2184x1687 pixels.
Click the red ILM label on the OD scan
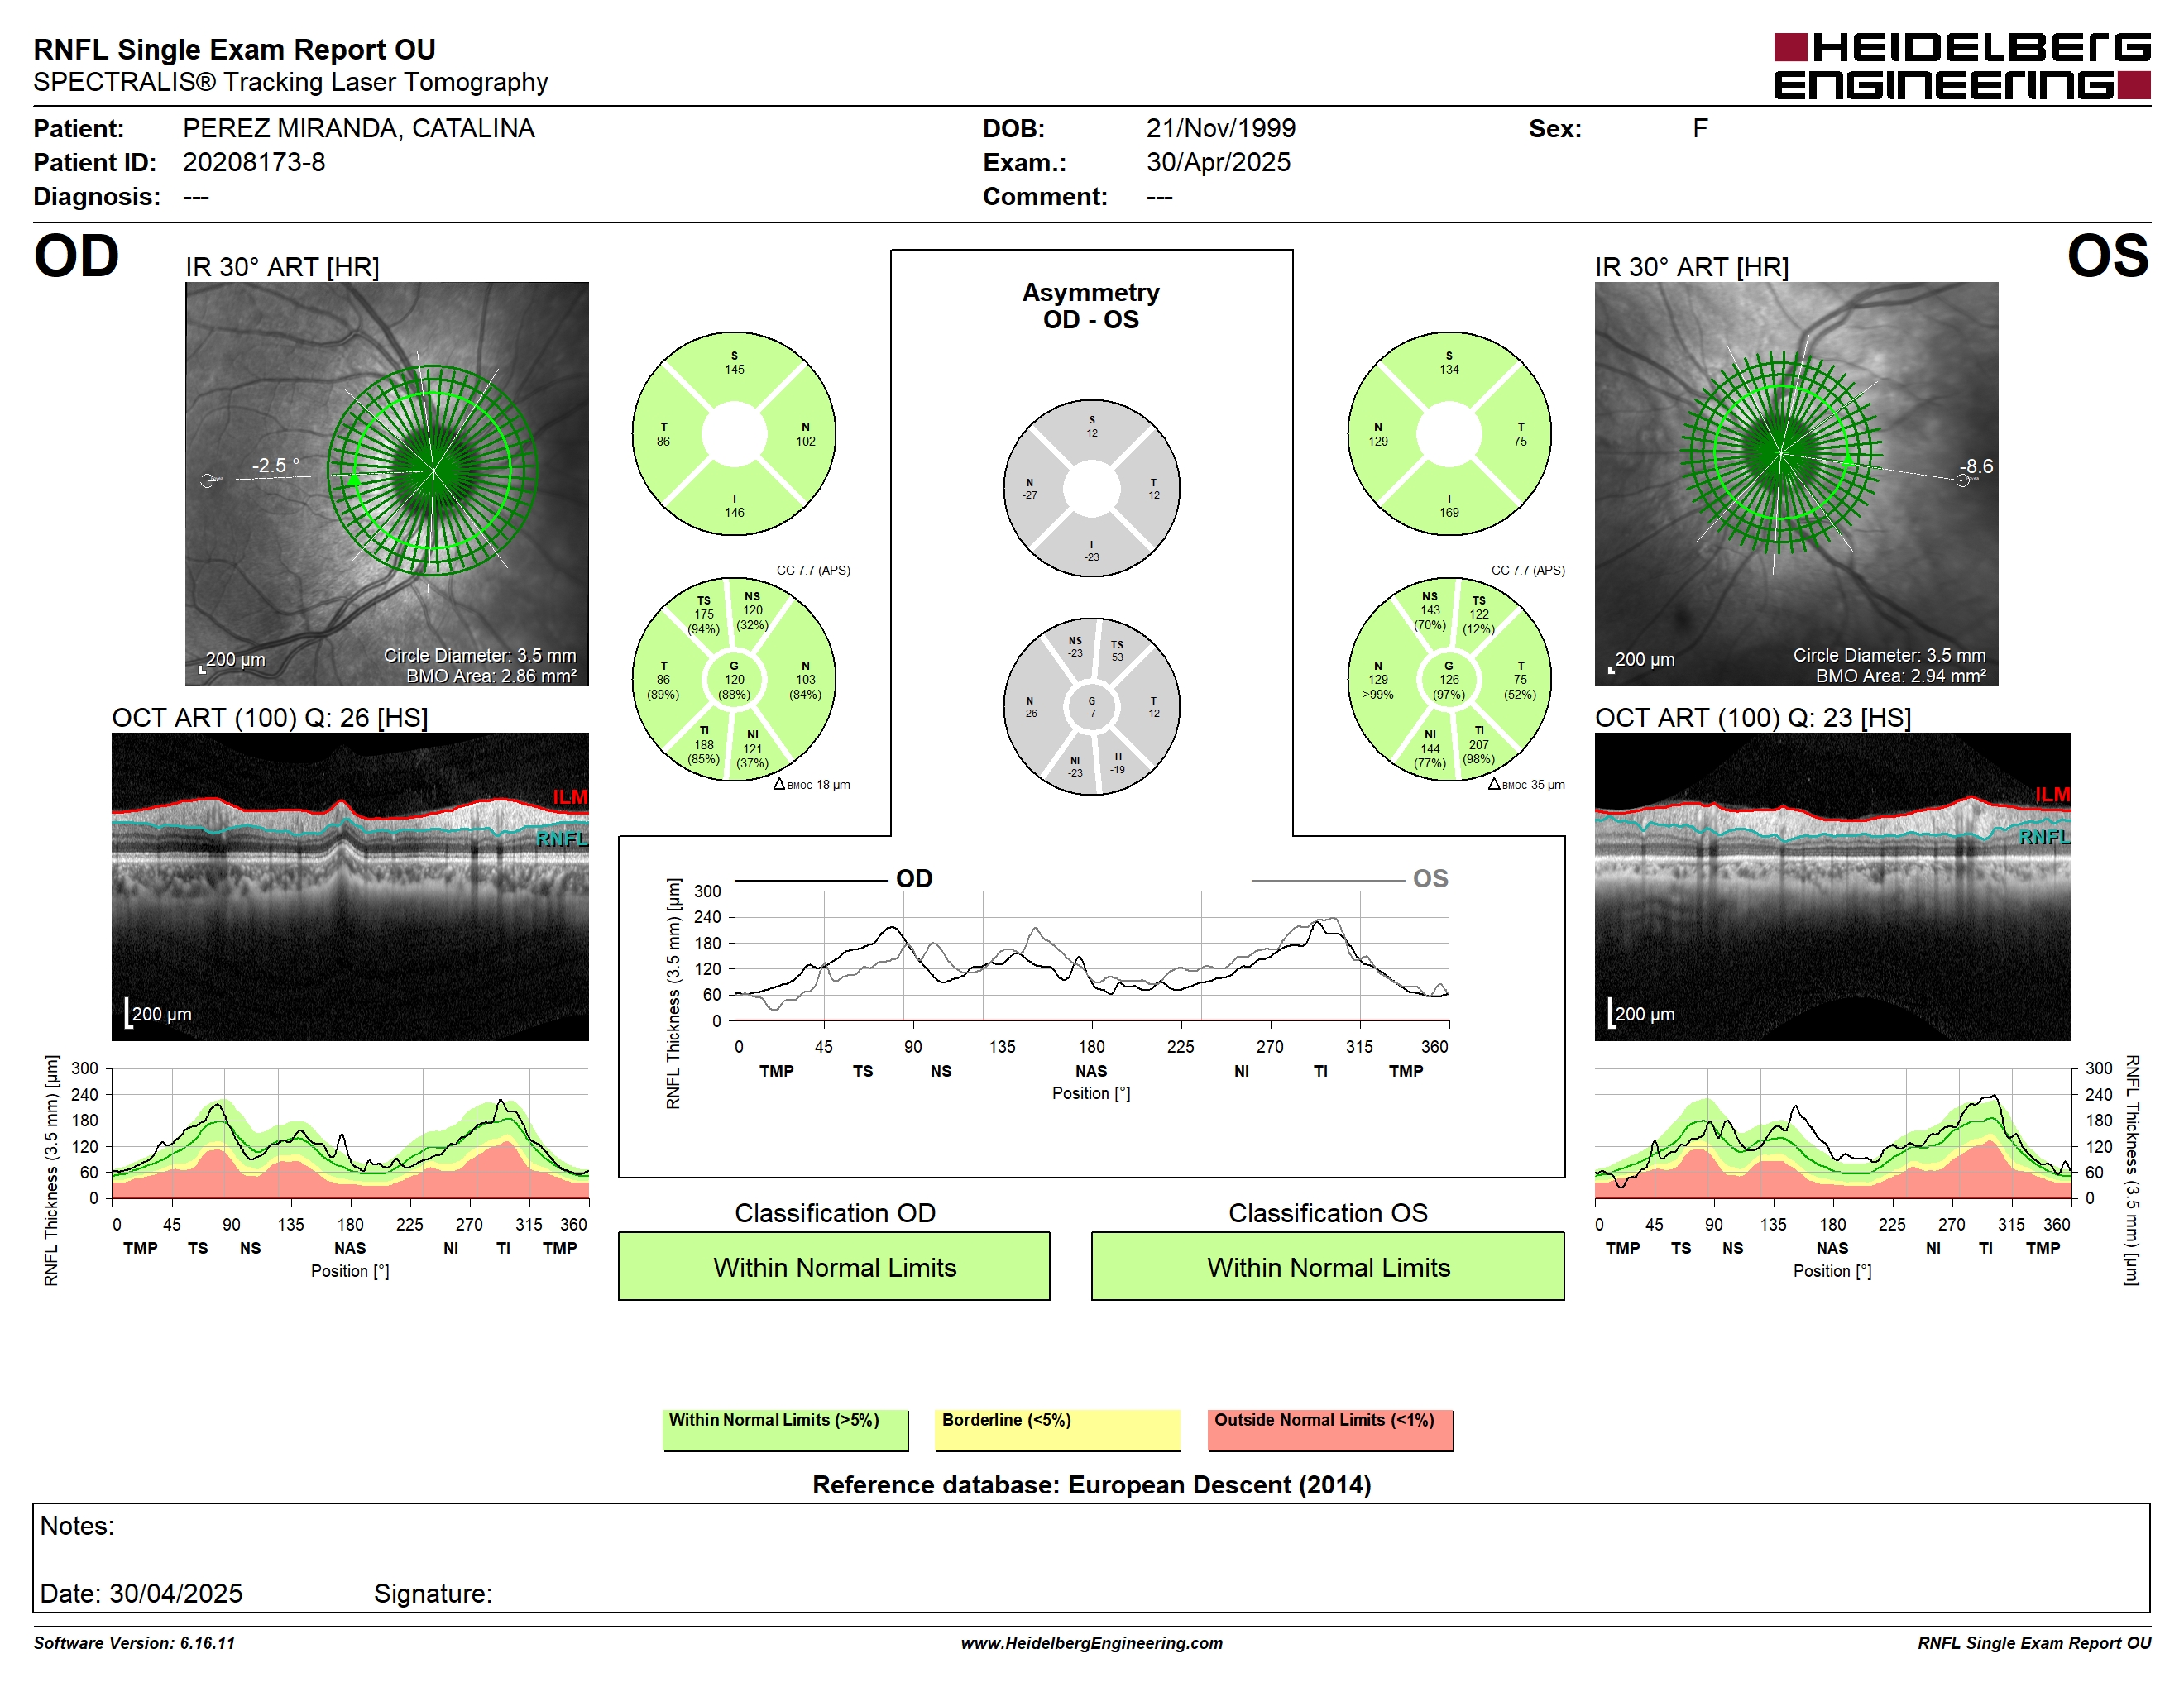[x=570, y=796]
